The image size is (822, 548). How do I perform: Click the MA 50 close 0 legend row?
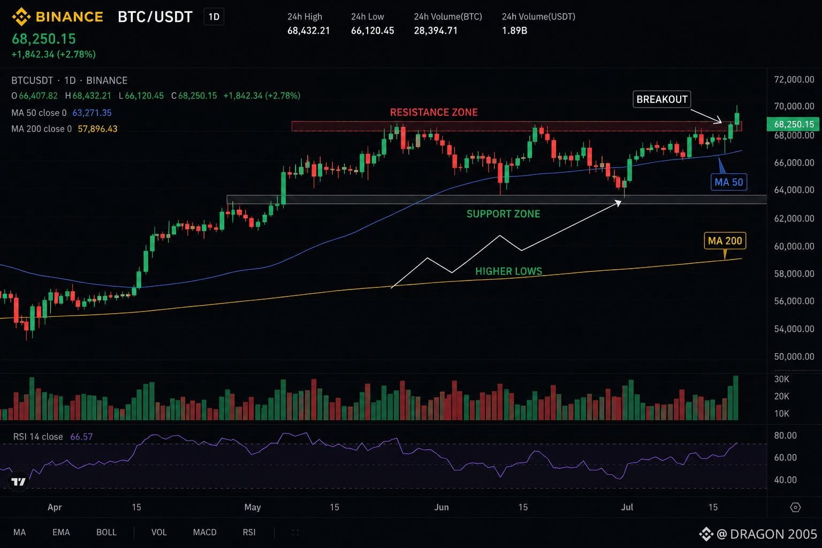62,113
